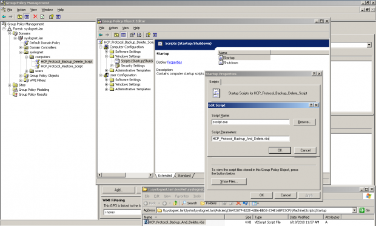Image resolution: width=376 pixels, height=226 pixels.
Task: Switch to the Standard tab
Action: pyautogui.click(x=184, y=176)
